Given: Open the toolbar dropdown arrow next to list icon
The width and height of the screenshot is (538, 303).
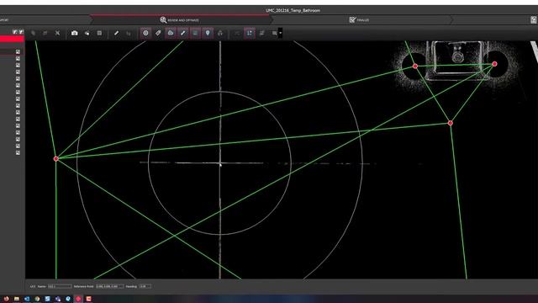Looking at the screenshot, I should [x=280, y=33].
